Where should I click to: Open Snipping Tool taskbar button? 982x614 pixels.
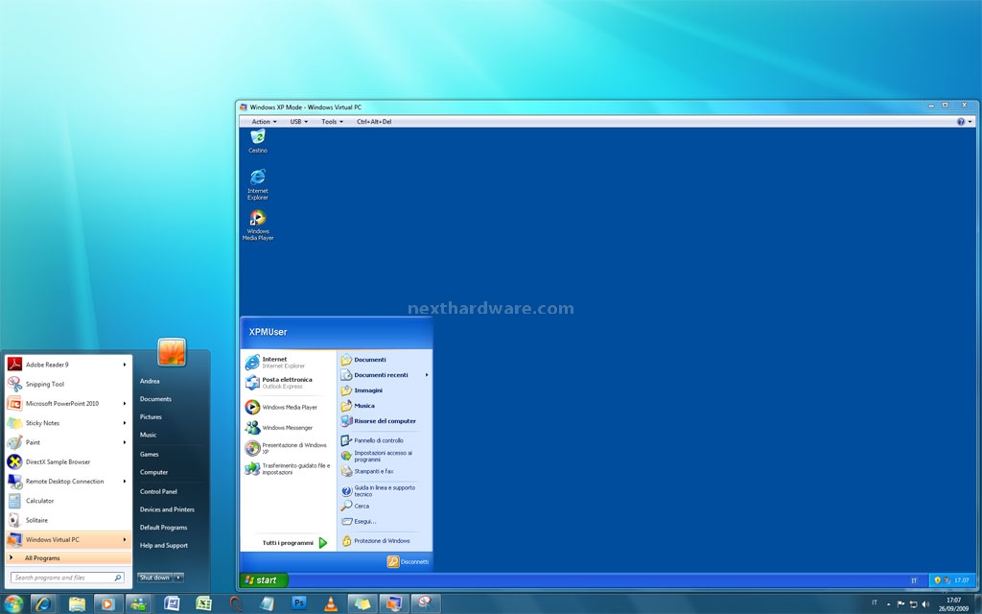click(x=426, y=603)
